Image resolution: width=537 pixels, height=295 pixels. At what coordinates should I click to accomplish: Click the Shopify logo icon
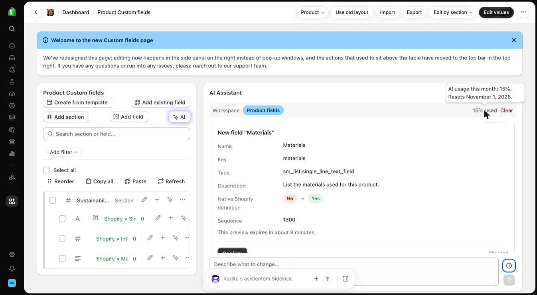[12, 12]
